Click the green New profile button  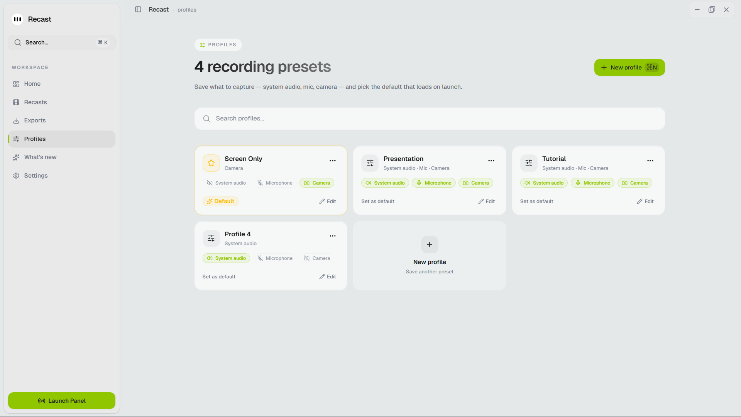click(x=629, y=68)
